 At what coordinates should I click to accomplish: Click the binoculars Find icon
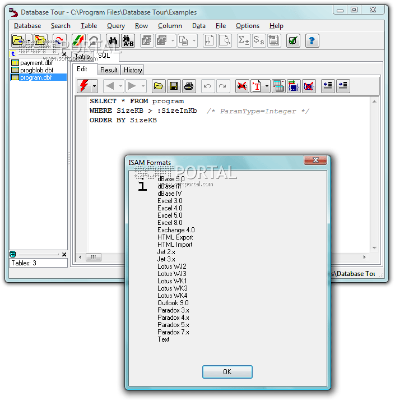click(113, 40)
